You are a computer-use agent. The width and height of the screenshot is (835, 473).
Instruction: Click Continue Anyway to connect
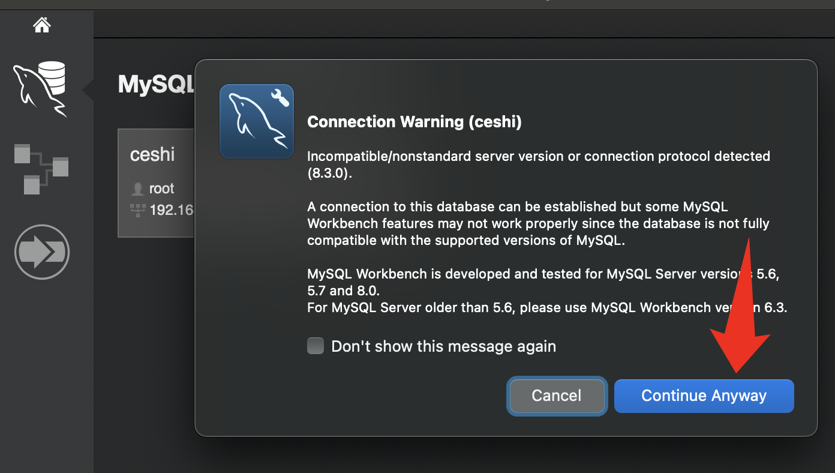(x=704, y=396)
